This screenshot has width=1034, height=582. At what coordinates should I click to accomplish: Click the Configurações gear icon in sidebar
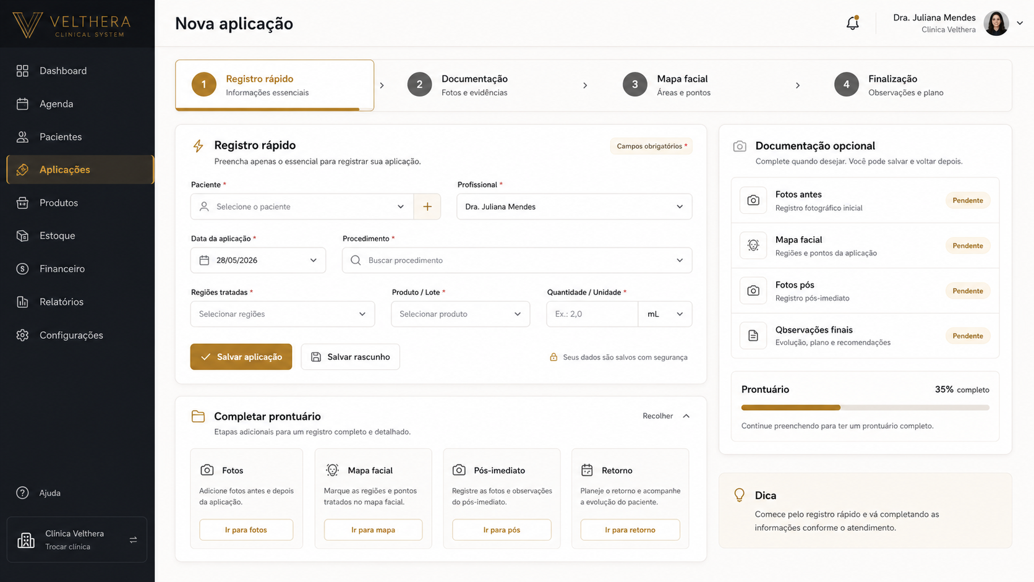tap(22, 335)
